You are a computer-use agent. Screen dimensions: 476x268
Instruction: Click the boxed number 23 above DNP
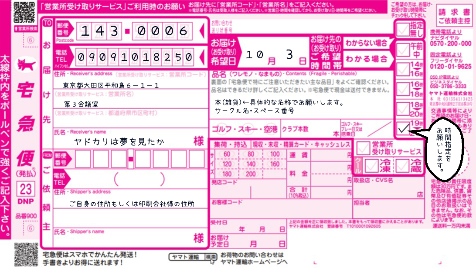tap(26, 189)
